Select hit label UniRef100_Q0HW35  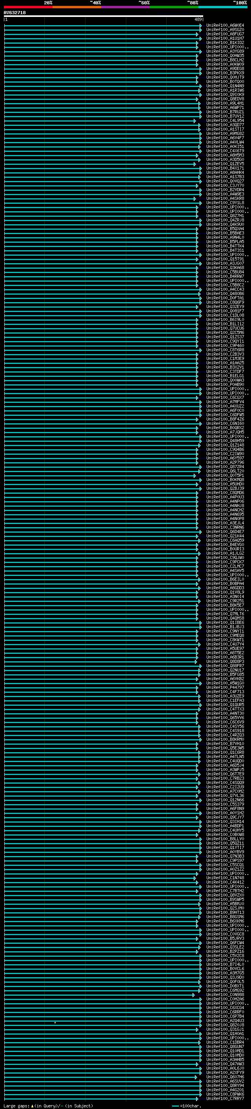coord(225,55)
